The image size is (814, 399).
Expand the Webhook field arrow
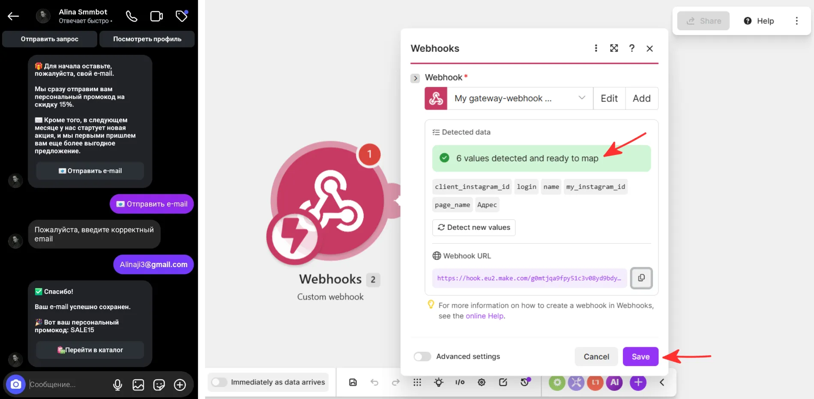[415, 78]
